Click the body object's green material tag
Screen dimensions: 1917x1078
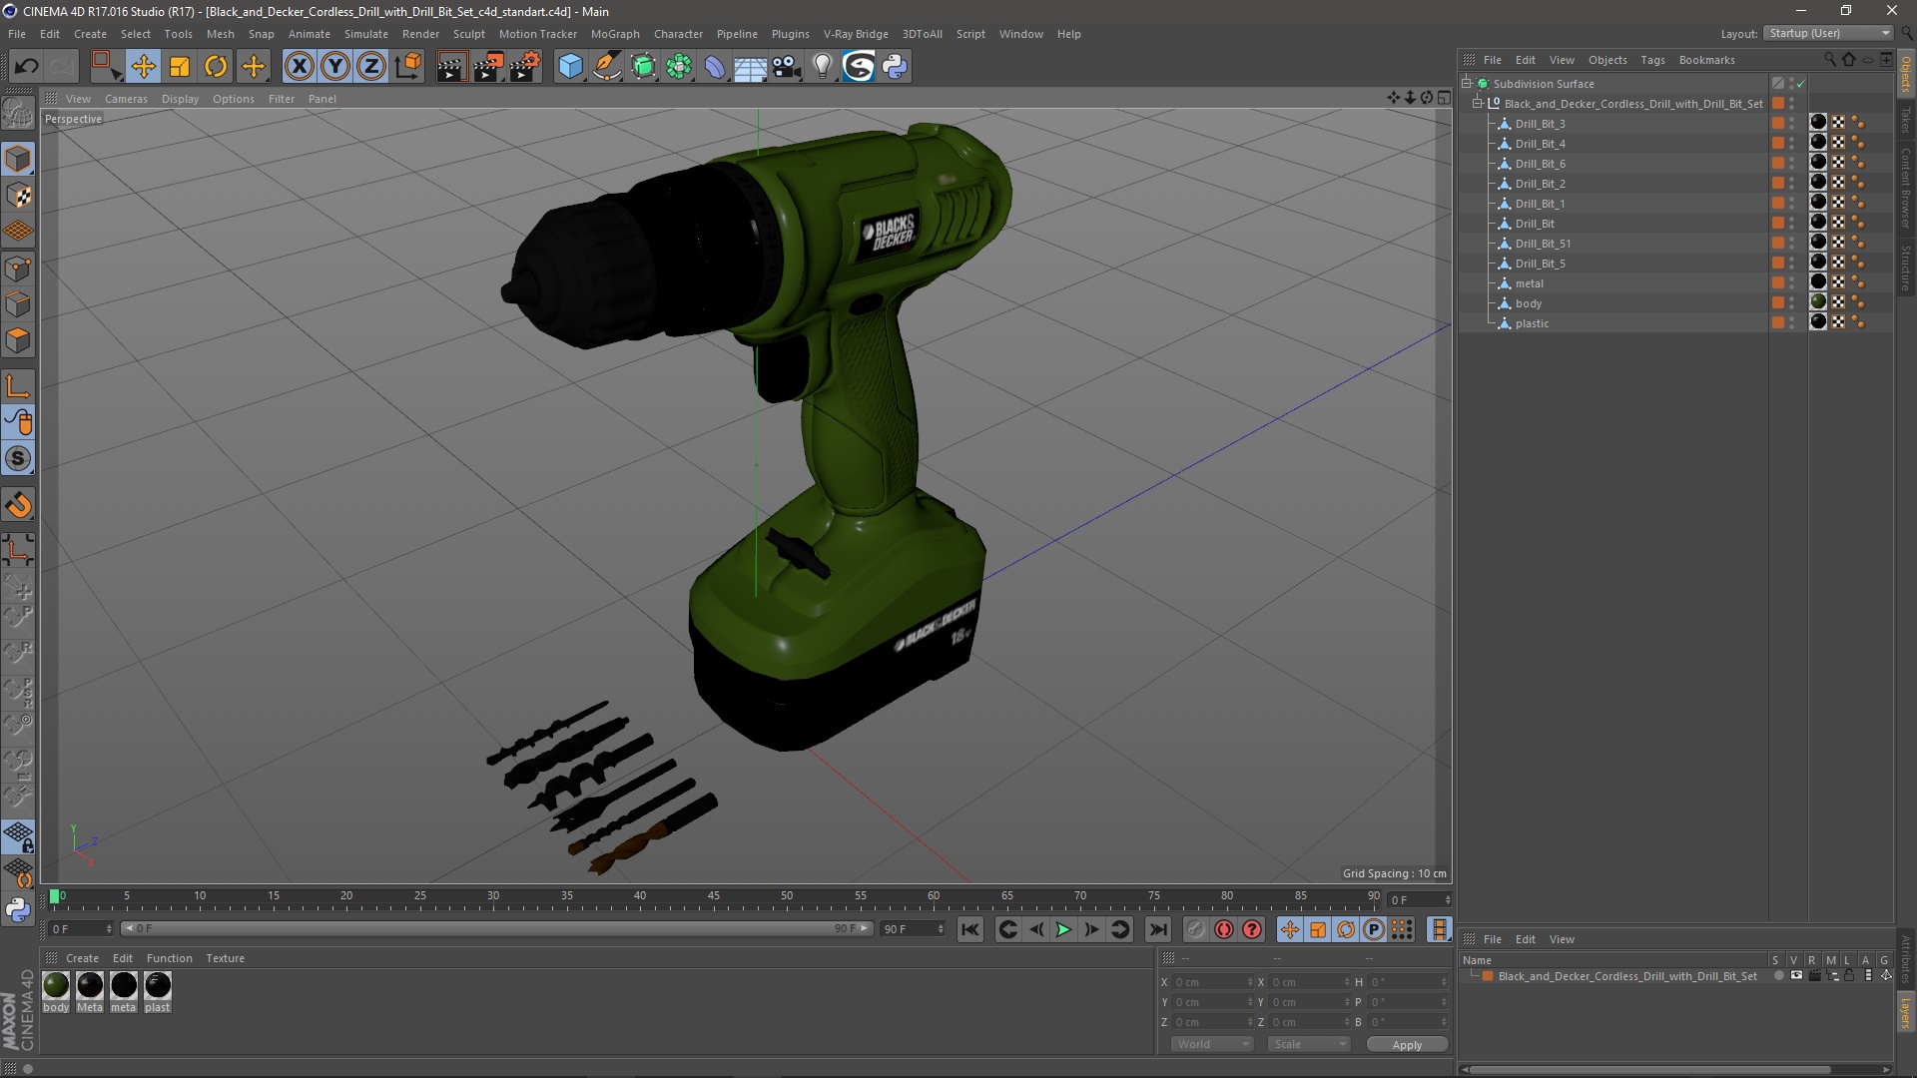point(1818,302)
